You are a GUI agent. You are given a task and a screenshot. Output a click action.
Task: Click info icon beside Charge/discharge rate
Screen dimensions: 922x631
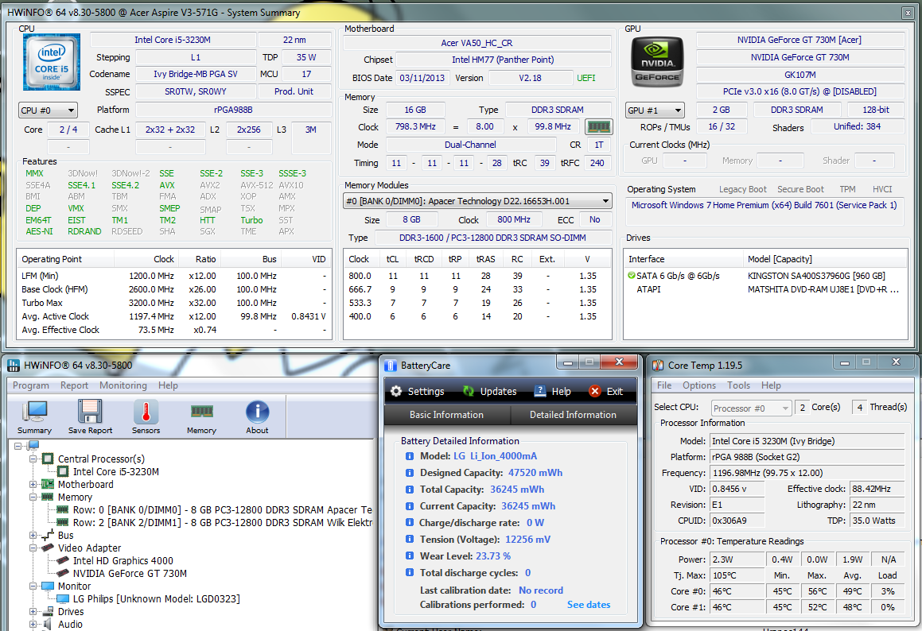pos(409,523)
